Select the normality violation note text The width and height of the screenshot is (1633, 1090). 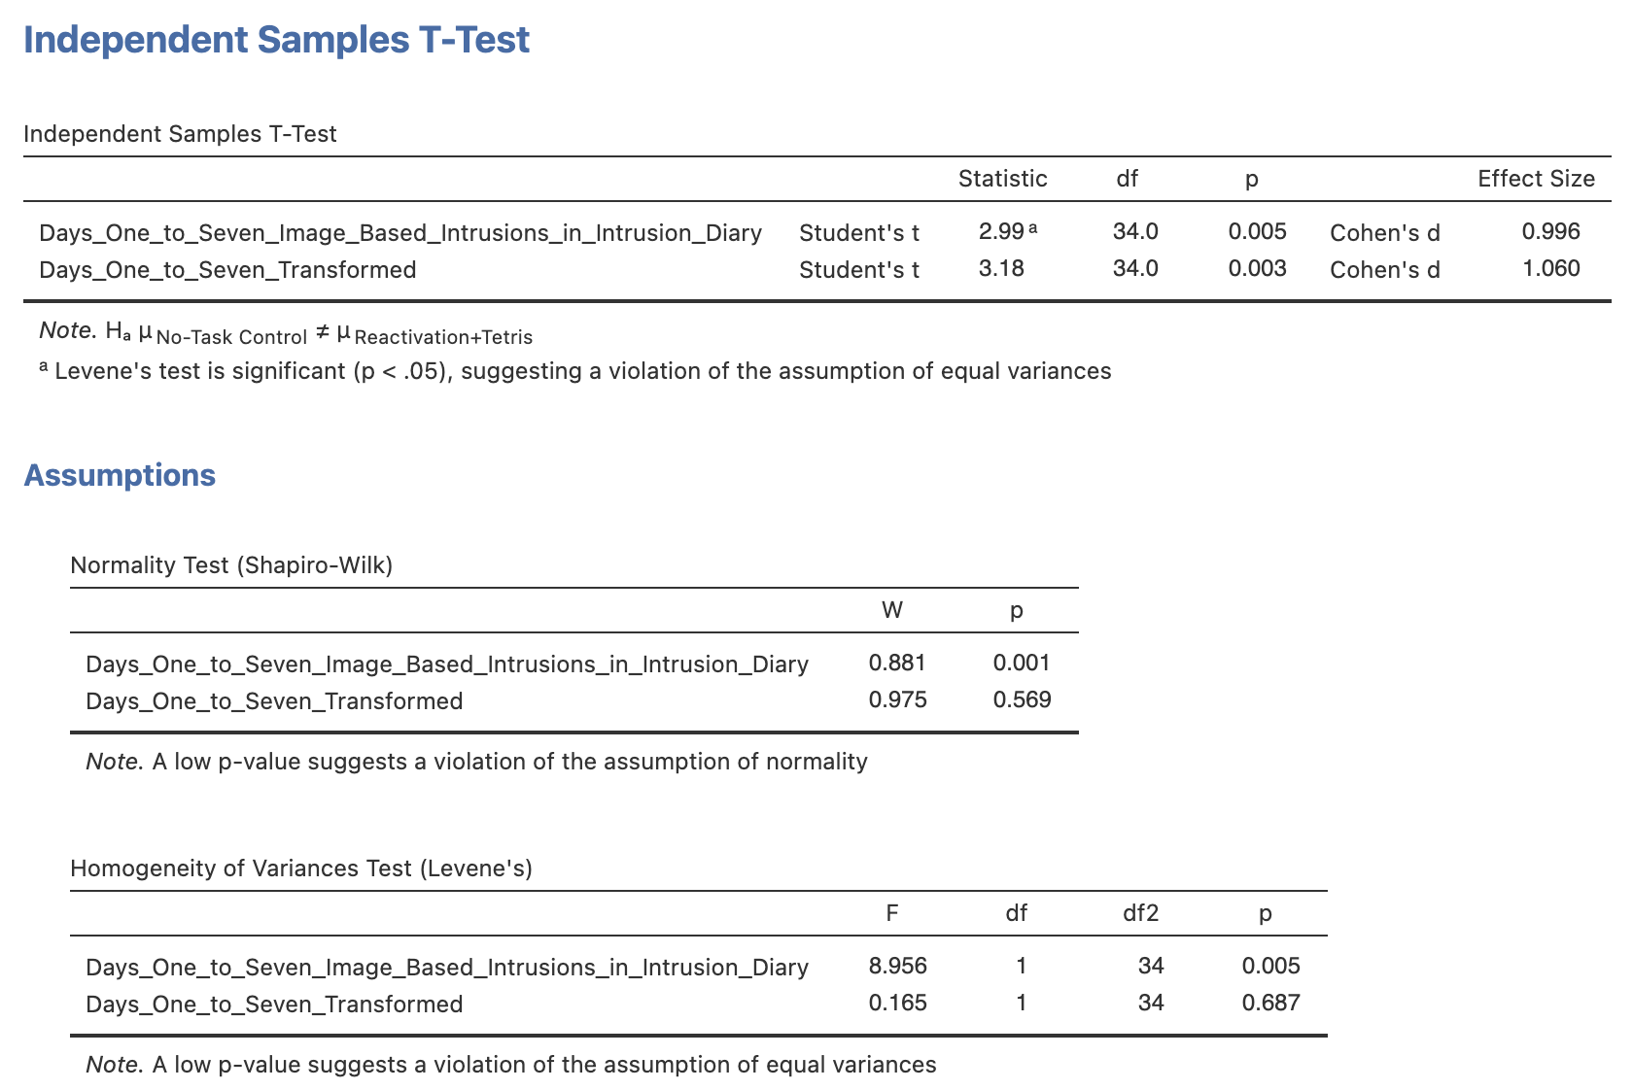[476, 762]
